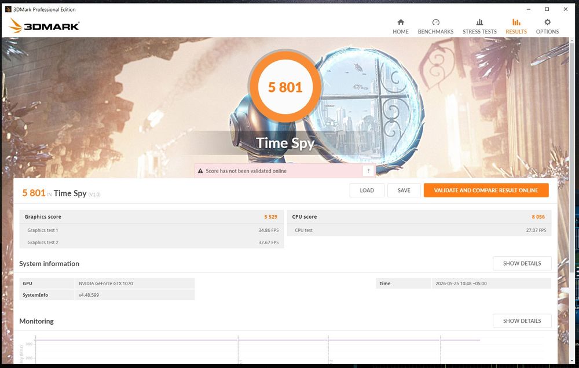
Task: Click the Graphics score header label
Action: click(x=43, y=216)
